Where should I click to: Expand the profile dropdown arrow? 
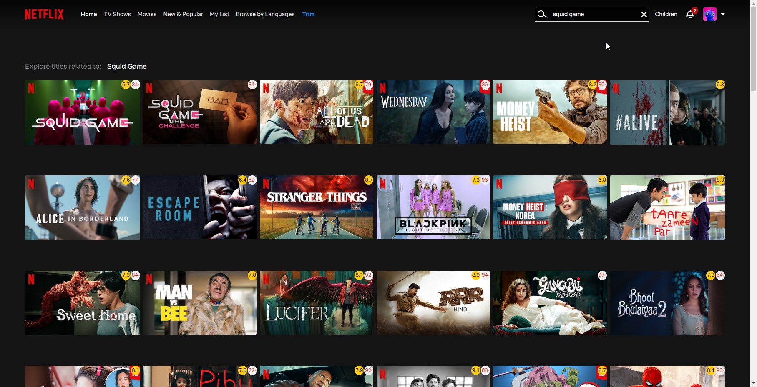(723, 14)
